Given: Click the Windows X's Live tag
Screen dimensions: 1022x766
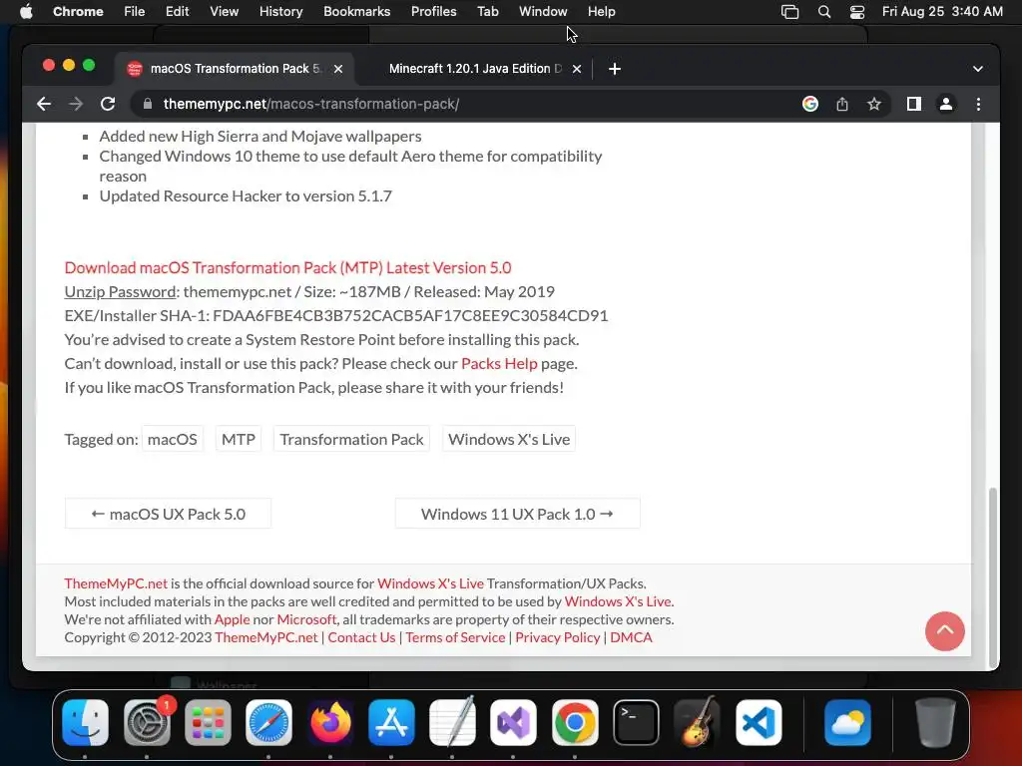Looking at the screenshot, I should [x=509, y=439].
